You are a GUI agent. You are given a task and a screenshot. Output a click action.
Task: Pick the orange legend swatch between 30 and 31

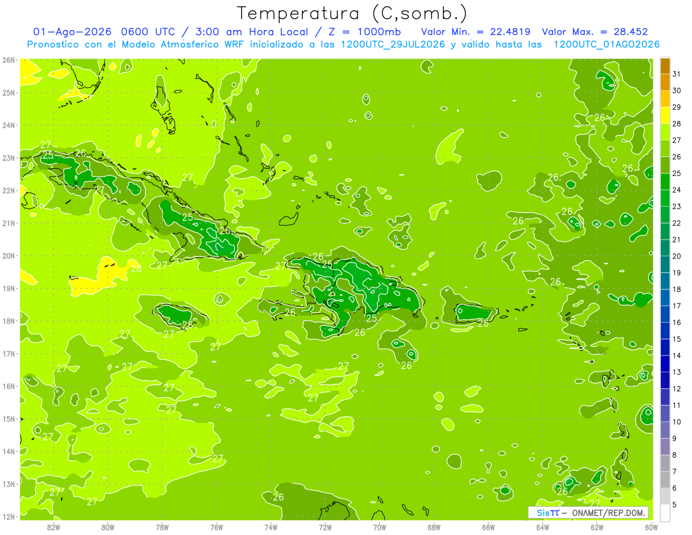[665, 83]
